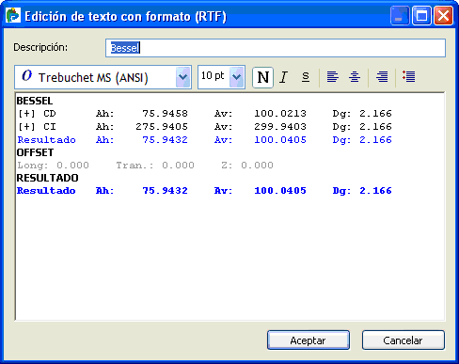Image resolution: width=459 pixels, height=364 pixels.
Task: Toggle italic formatting
Action: click(x=284, y=77)
